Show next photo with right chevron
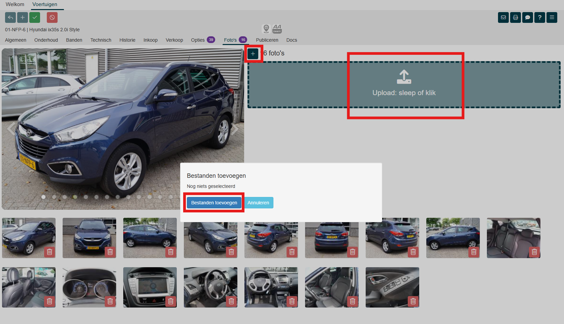This screenshot has width=564, height=324. (235, 129)
